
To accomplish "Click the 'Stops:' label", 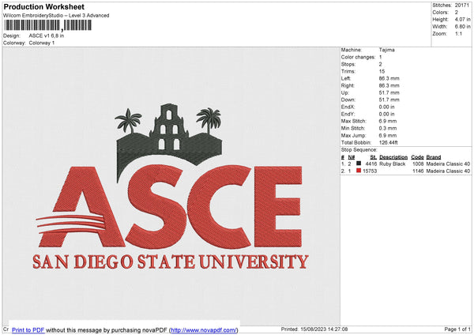I will click(348, 64).
